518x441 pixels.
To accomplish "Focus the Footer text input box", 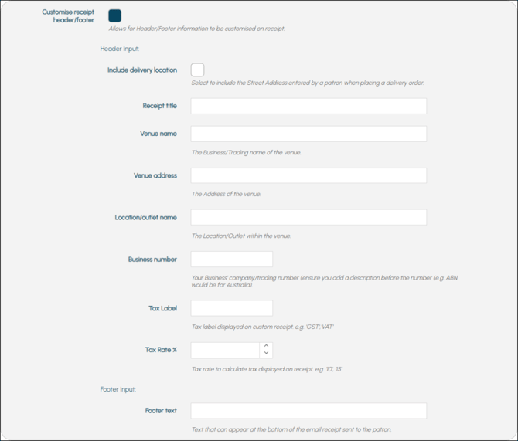I will point(308,410).
